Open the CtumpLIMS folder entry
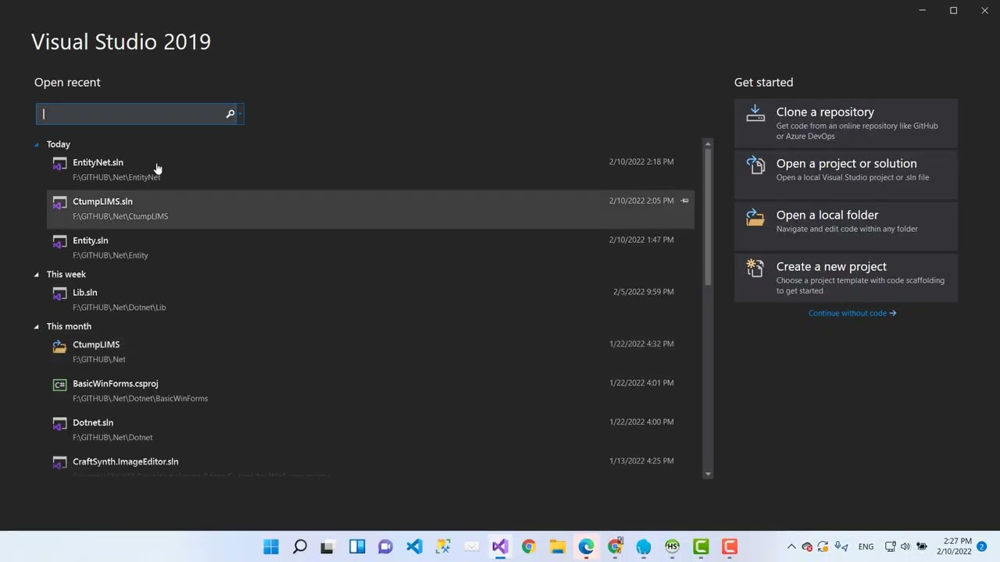 click(x=370, y=351)
